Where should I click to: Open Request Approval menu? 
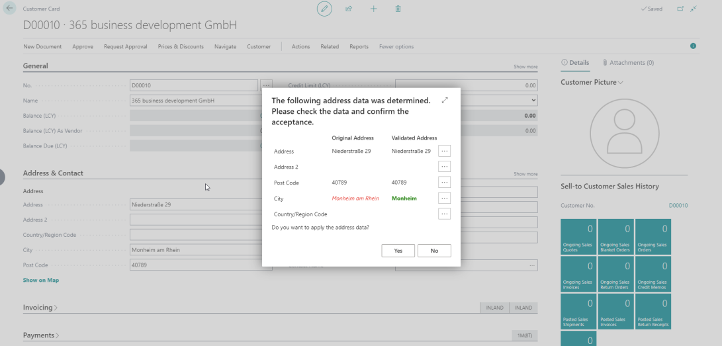pyautogui.click(x=126, y=46)
